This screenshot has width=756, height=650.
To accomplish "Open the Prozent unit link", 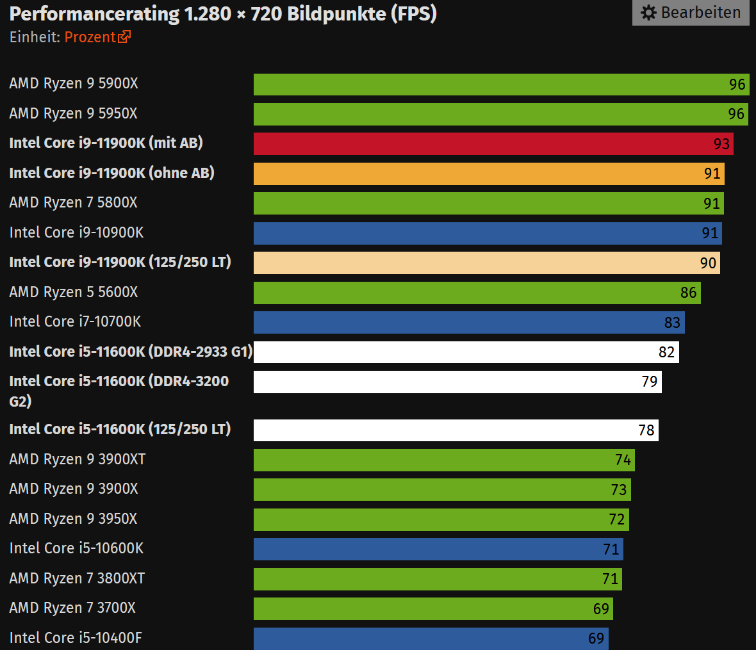I will (x=90, y=37).
